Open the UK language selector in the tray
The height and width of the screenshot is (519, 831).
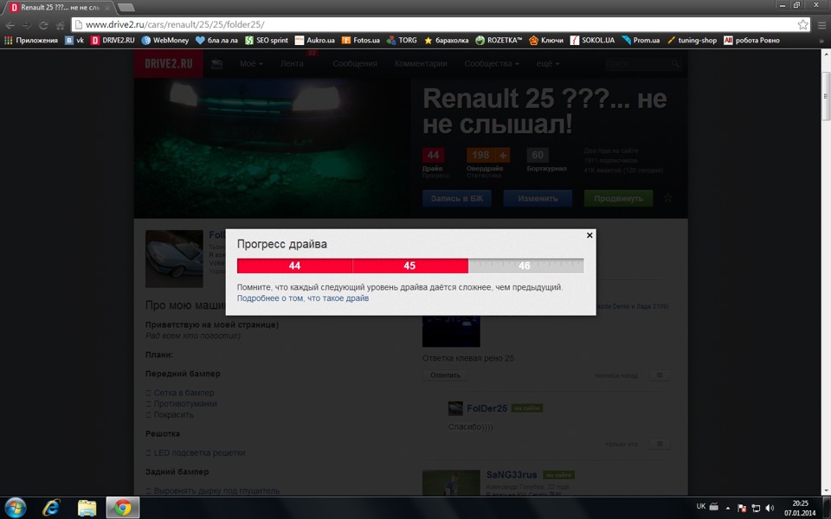pos(700,506)
